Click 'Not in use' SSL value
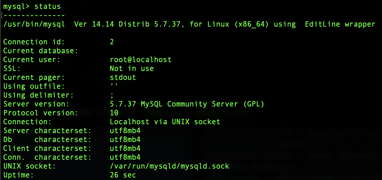 click(x=132, y=68)
